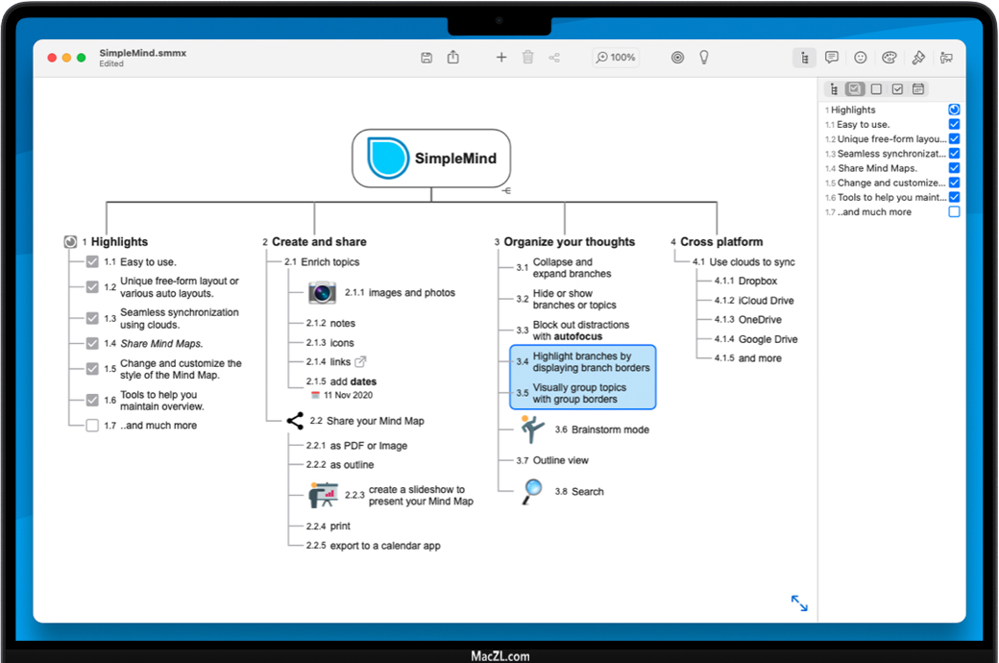
Task: Open the 100% zoom level dropdown
Action: coord(616,58)
